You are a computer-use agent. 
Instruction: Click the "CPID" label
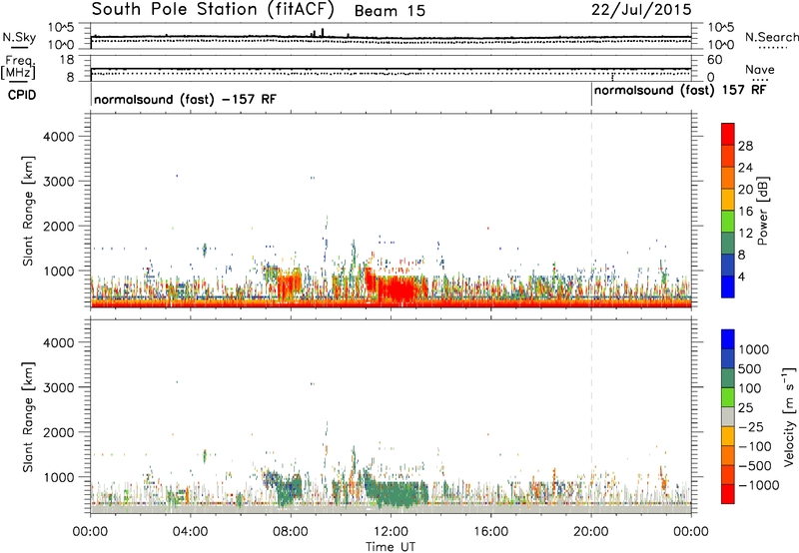point(22,95)
